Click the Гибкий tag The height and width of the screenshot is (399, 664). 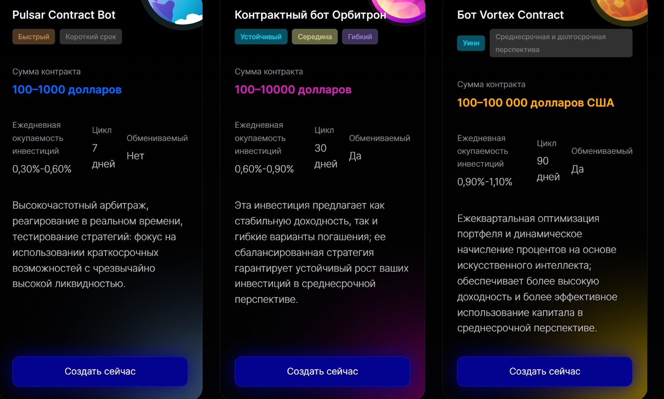[x=360, y=37]
